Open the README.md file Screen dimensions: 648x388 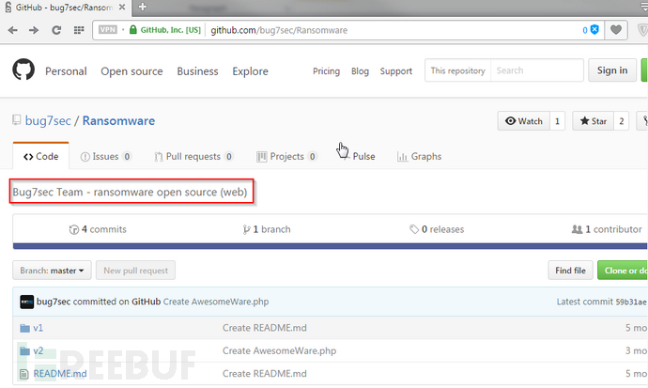point(60,374)
